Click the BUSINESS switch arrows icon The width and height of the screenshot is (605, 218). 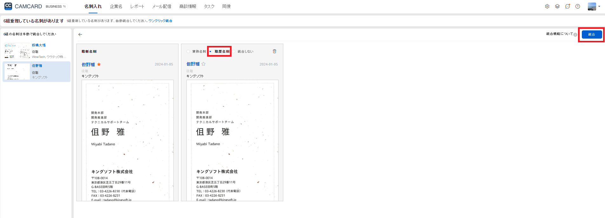[64, 6]
